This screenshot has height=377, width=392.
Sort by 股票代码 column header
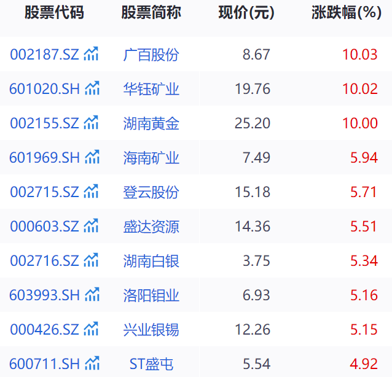tap(54, 12)
